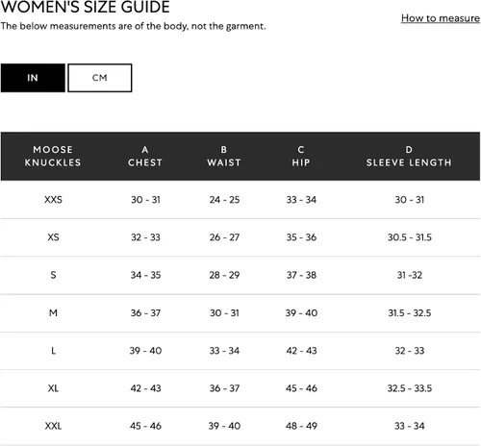The width and height of the screenshot is (481, 446).
Task: Select the M size row label
Action: 53,312
